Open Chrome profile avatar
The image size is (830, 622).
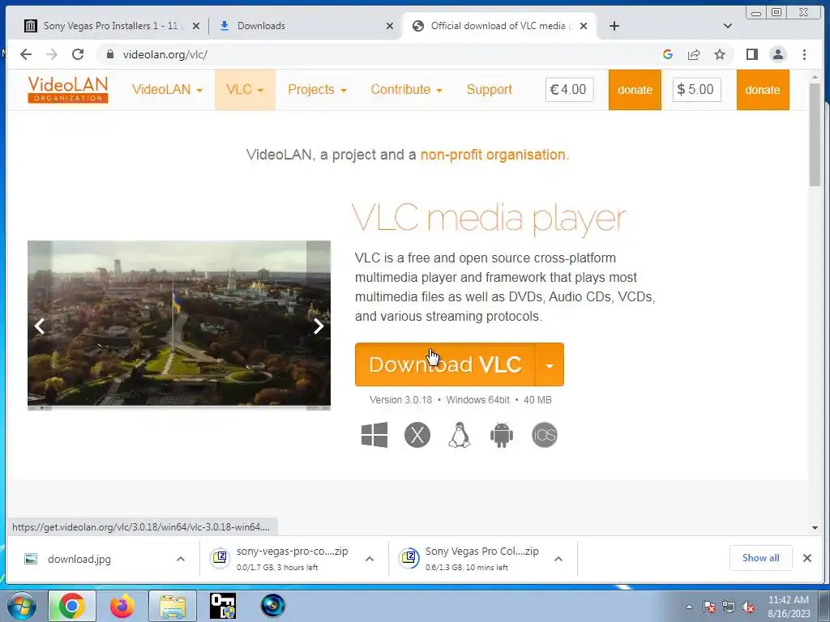click(777, 54)
